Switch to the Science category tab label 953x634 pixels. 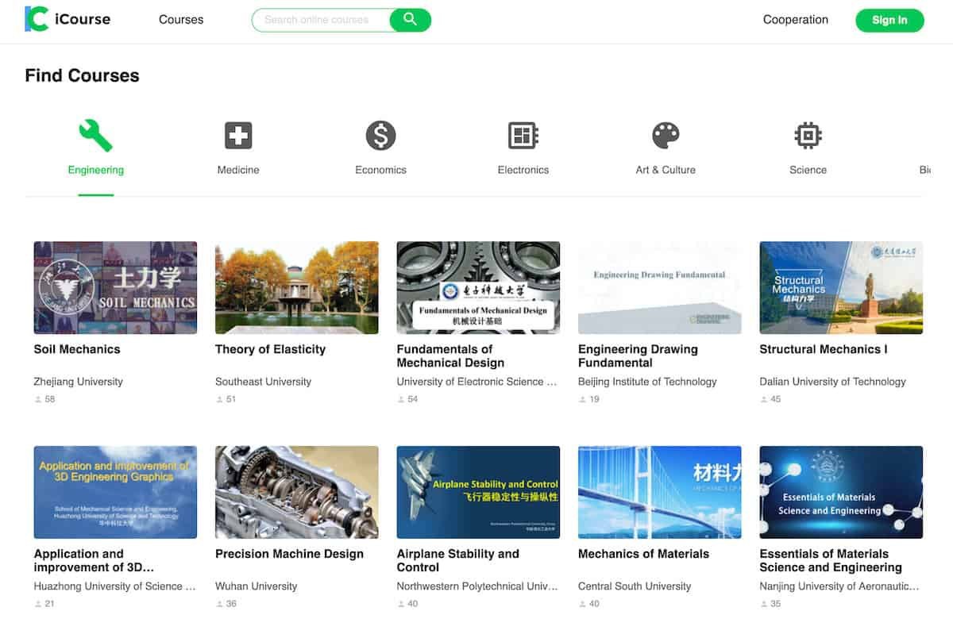808,170
